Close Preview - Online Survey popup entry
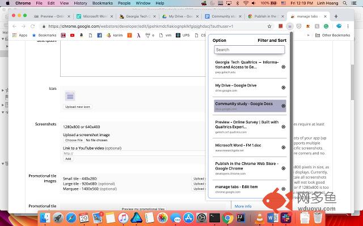The height and width of the screenshot is (226, 363). (x=284, y=127)
